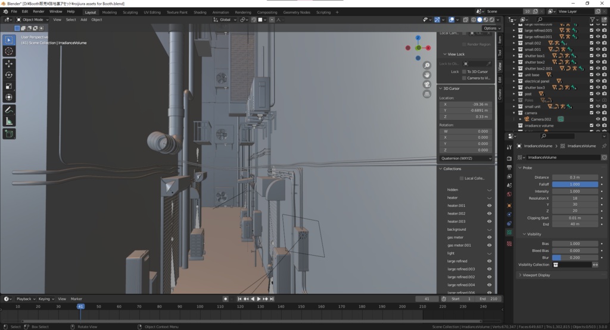The width and height of the screenshot is (610, 330).
Task: Choose the Measure tool
Action: 9,121
